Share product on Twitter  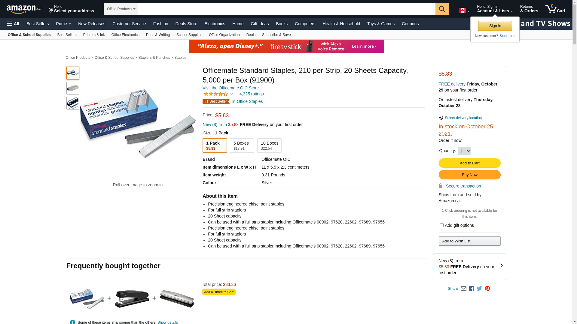click(479, 289)
